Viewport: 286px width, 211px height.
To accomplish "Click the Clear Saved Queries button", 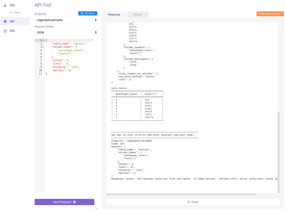I will pos(270,13).
